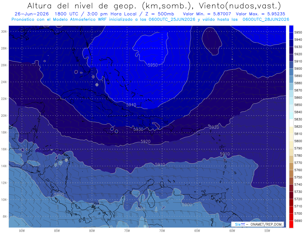303x234 pixels.
Task: Click the 5930 contour label on the map
Action: tap(138, 129)
